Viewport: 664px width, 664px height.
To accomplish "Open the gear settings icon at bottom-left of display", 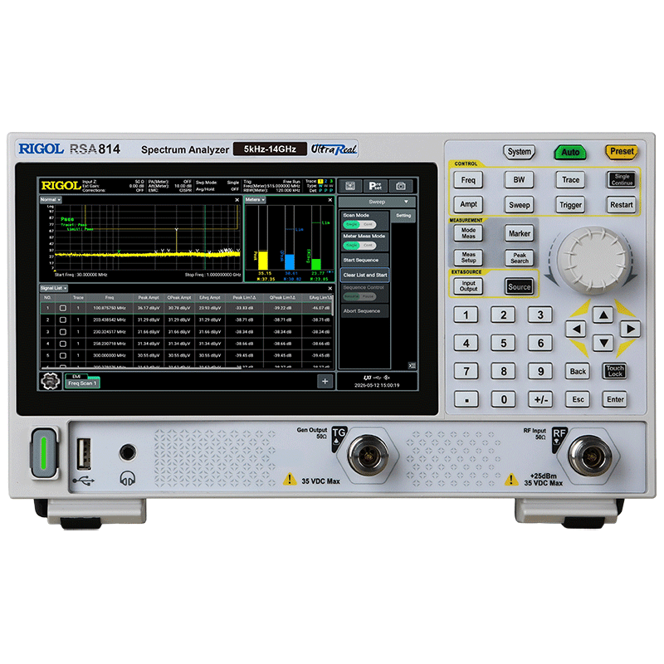I will pos(50,381).
